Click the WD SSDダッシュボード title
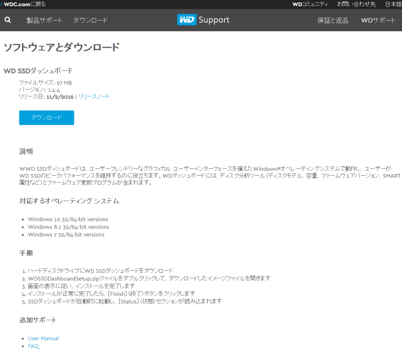 tap(38, 71)
